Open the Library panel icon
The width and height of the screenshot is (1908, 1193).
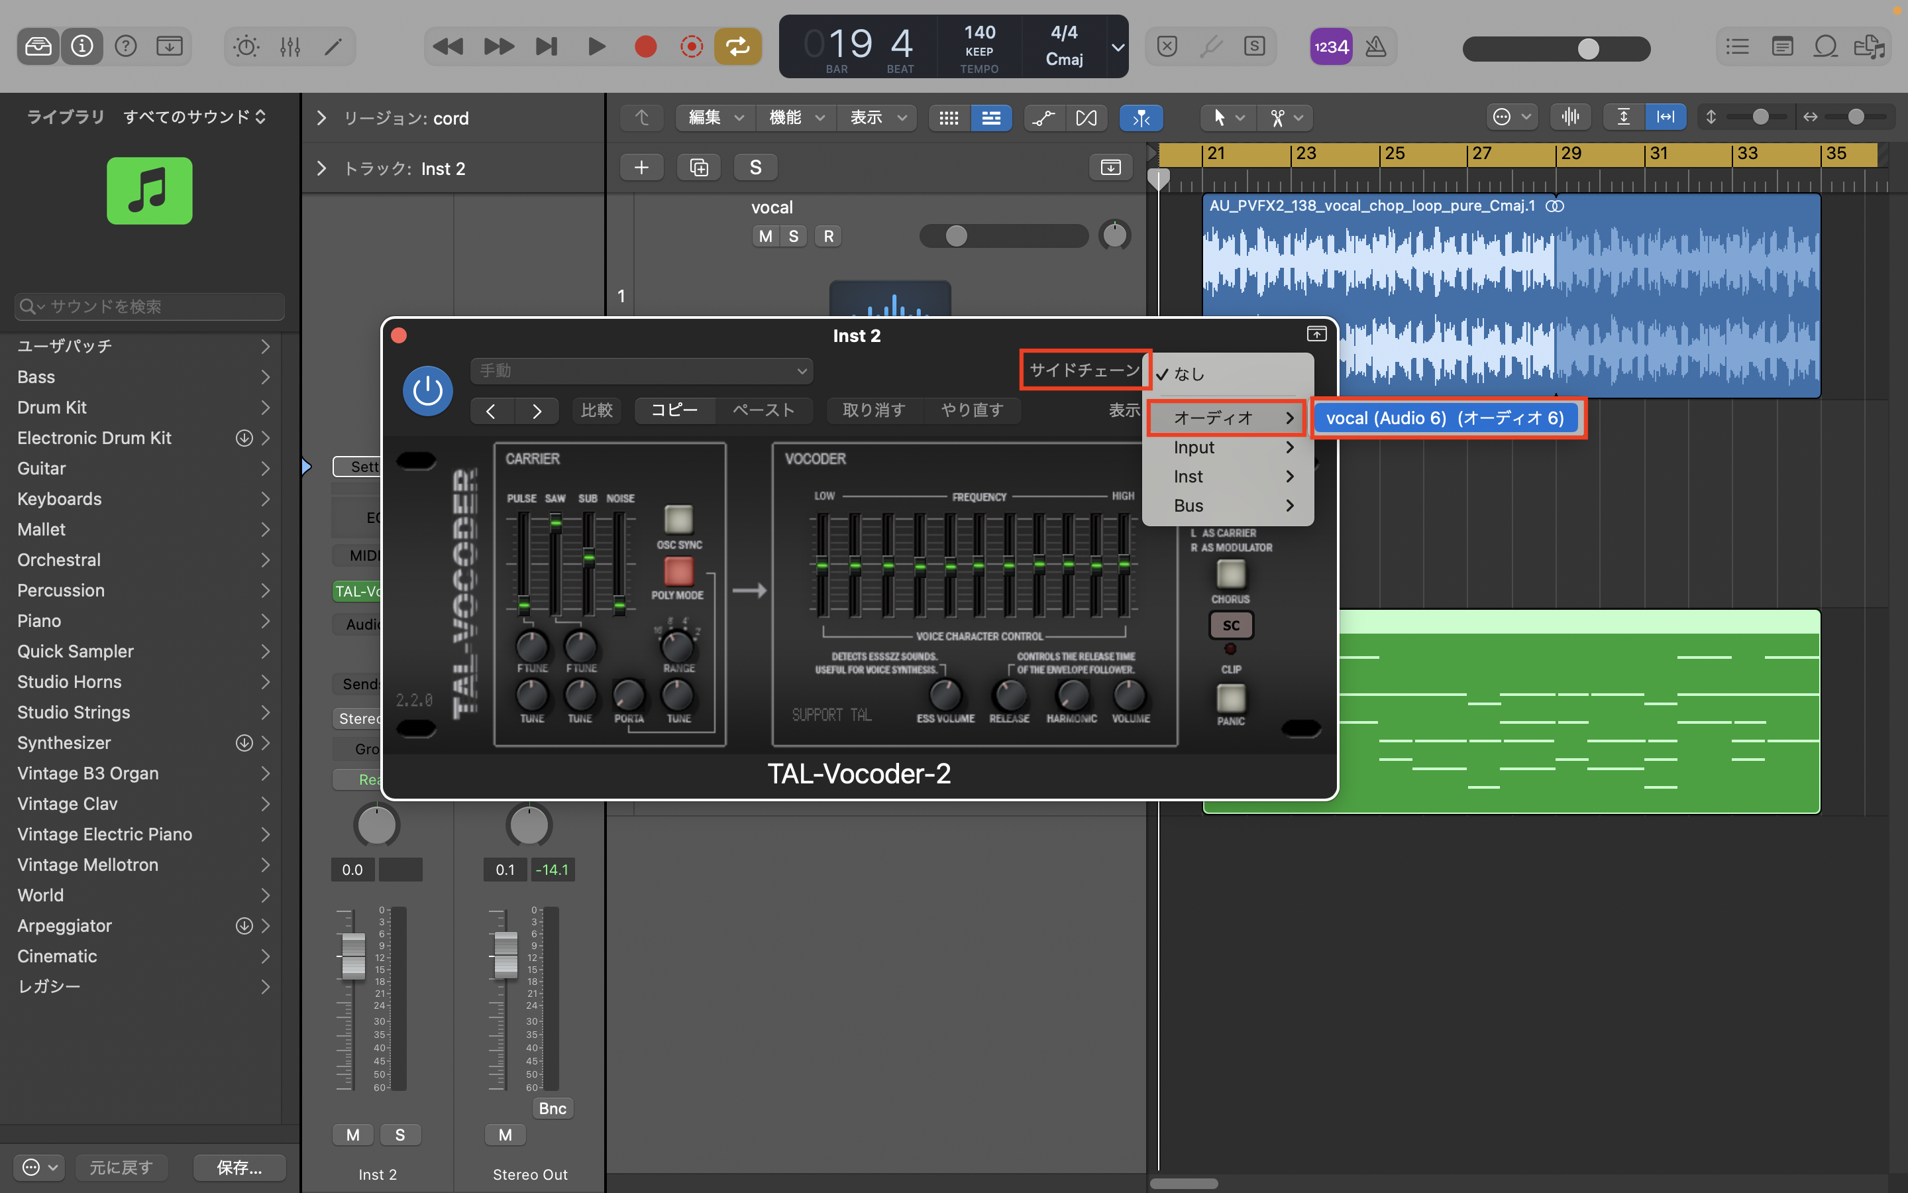tap(38, 46)
